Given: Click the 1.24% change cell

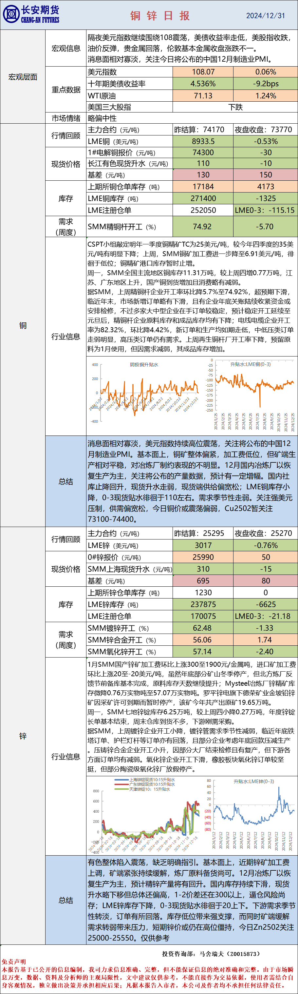Looking at the screenshot, I should (266, 96).
